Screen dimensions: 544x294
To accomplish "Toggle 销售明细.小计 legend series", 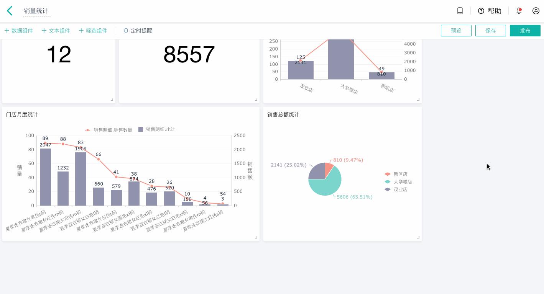I will click(x=157, y=130).
